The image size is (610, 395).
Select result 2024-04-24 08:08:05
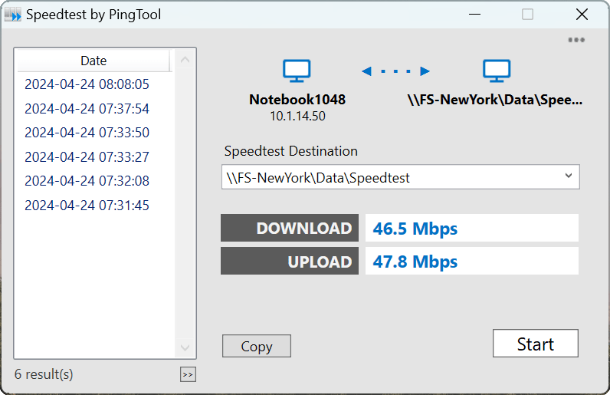(x=87, y=84)
